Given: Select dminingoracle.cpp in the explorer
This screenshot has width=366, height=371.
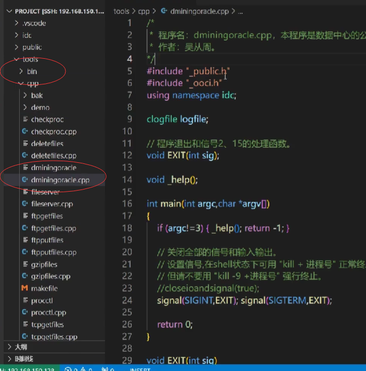Looking at the screenshot, I should [x=60, y=180].
